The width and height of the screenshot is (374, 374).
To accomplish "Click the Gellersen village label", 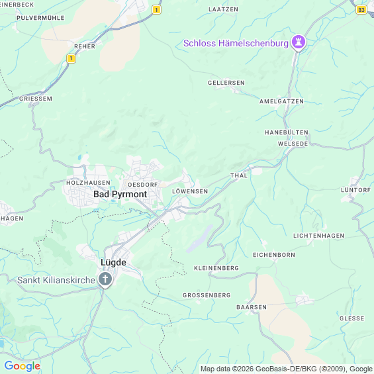I will point(226,83).
